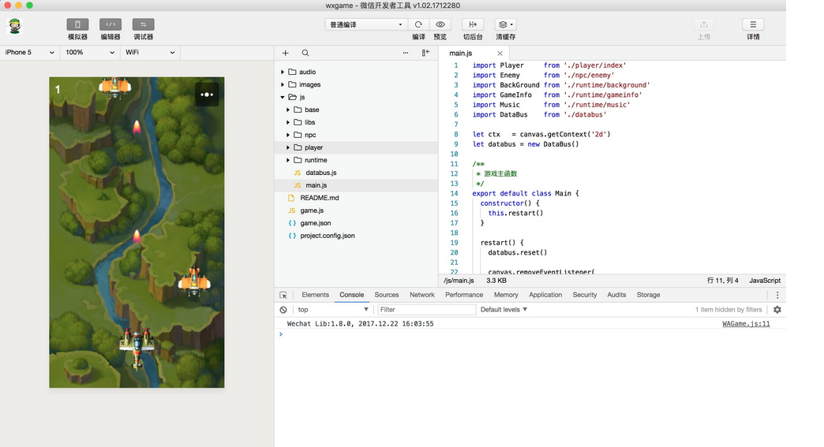Open the compile mode dropdown 普通编译

pos(365,24)
